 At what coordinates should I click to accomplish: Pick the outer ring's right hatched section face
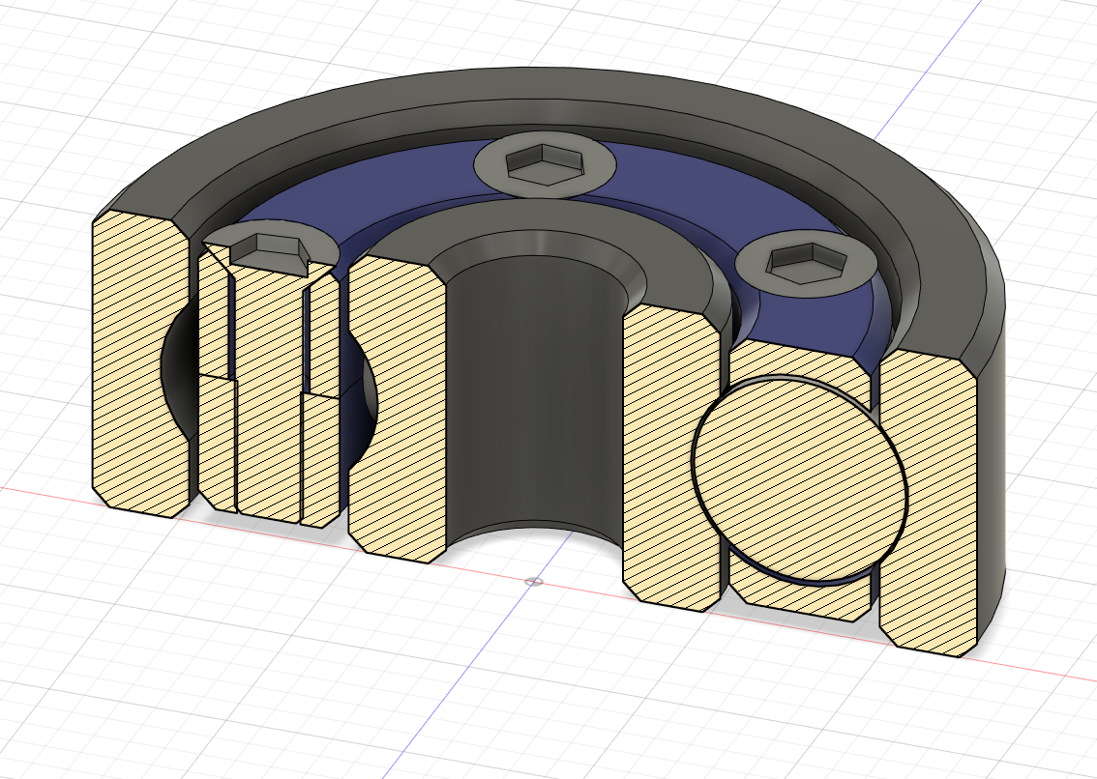[929, 504]
